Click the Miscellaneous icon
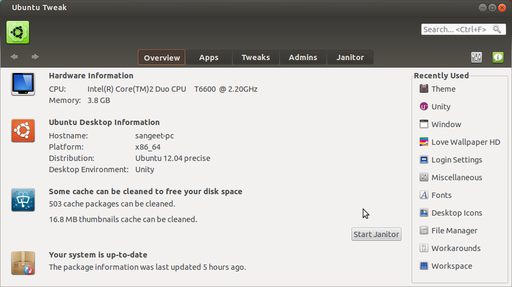 (424, 178)
